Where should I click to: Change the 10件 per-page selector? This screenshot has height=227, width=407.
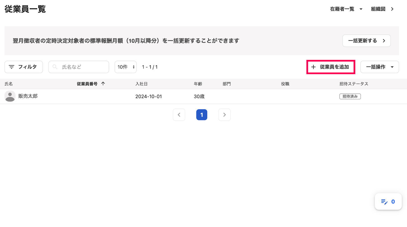[126, 67]
